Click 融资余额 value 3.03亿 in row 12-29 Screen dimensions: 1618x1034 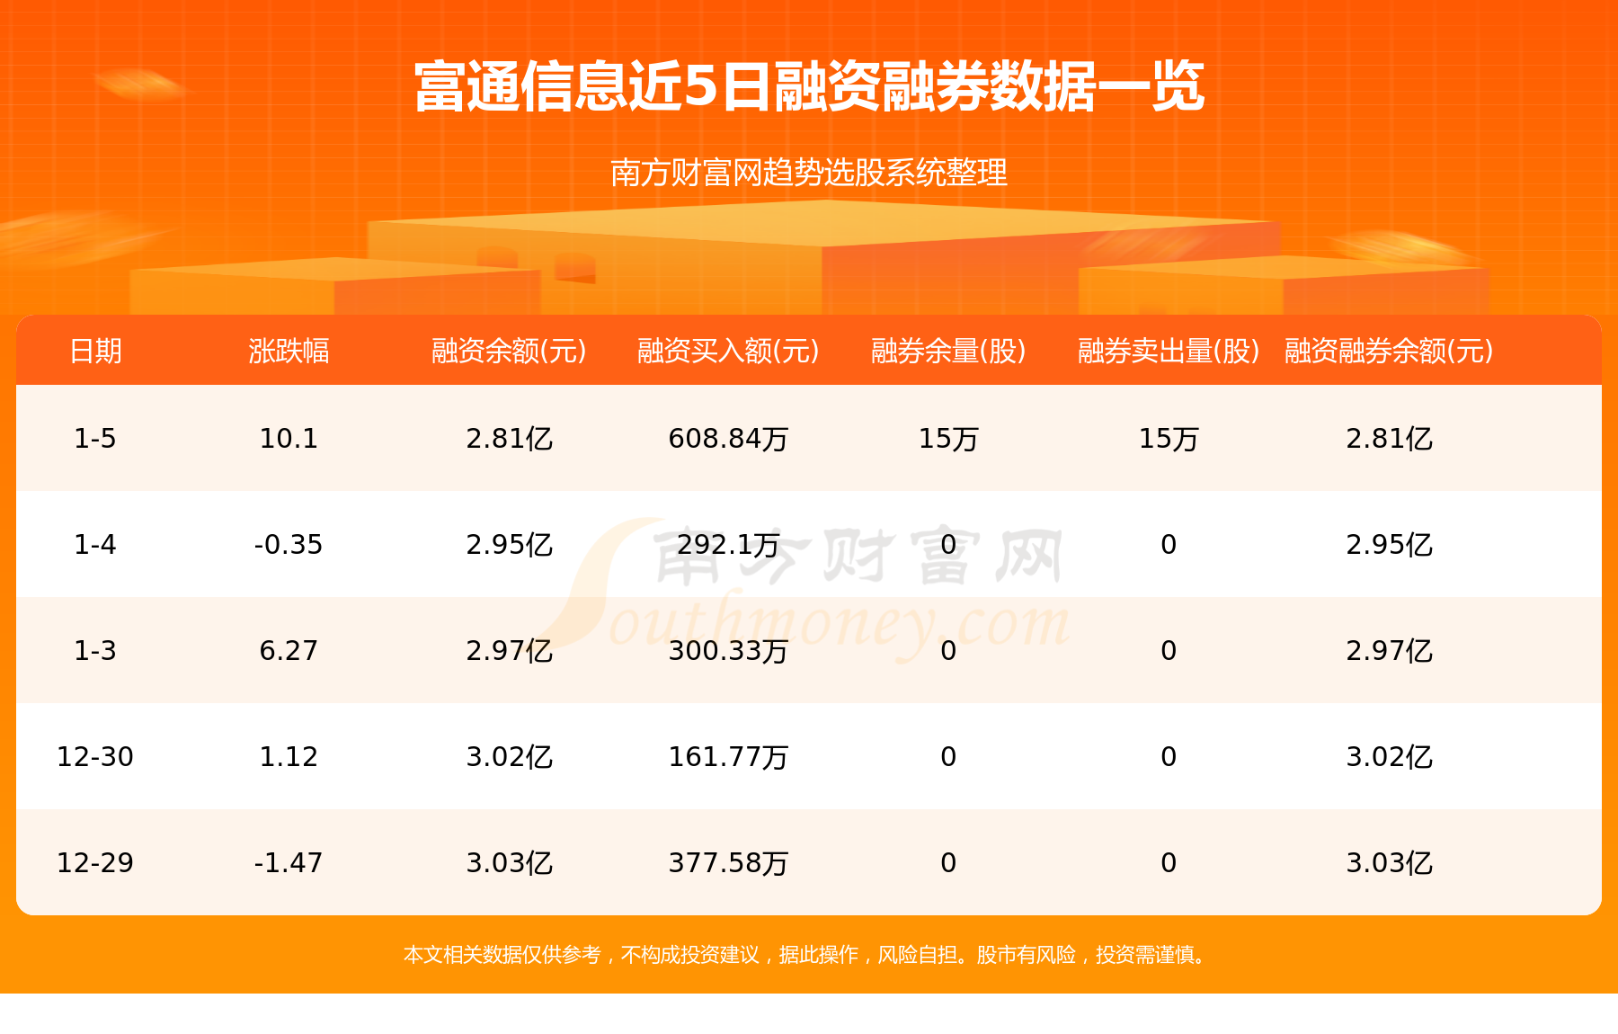point(509,863)
